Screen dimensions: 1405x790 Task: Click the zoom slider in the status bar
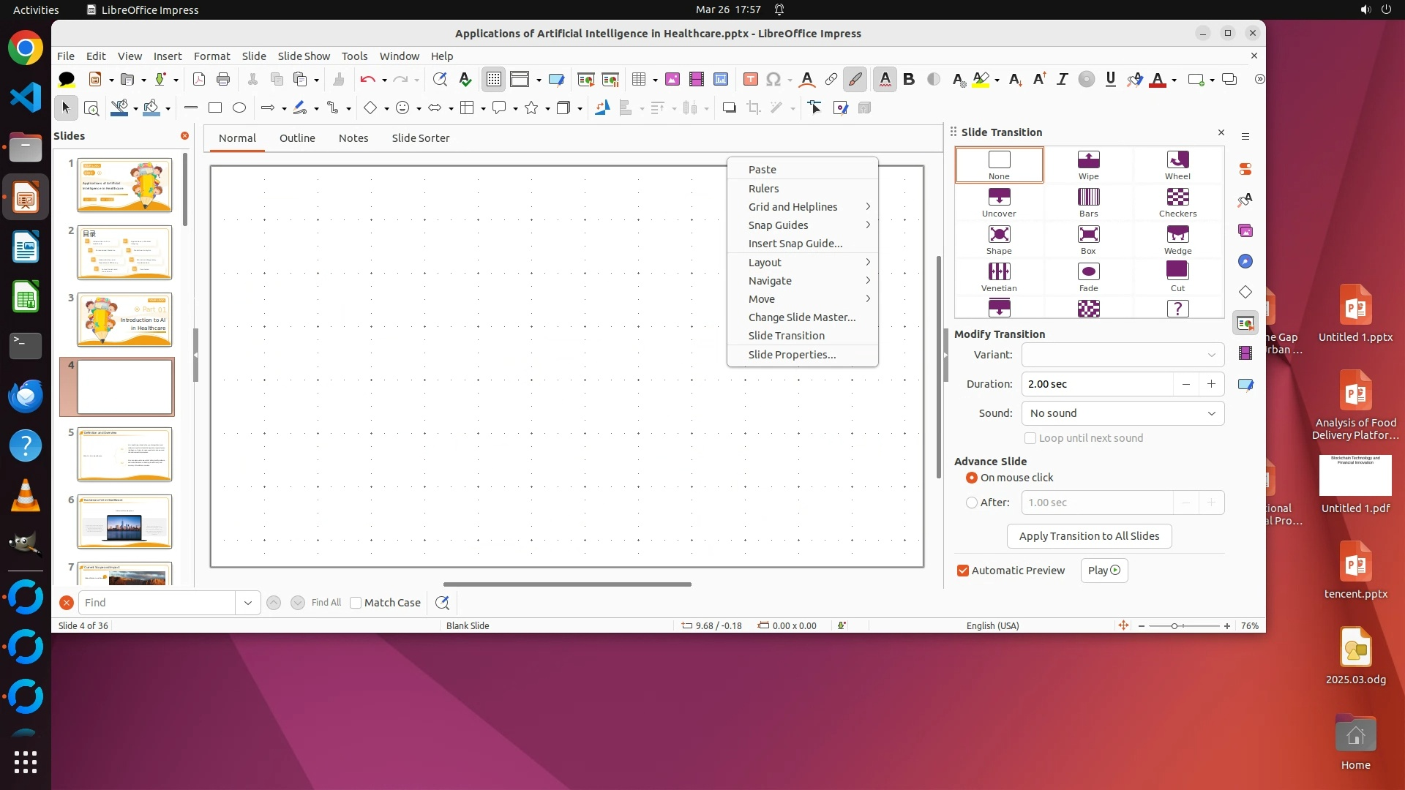coord(1174,626)
